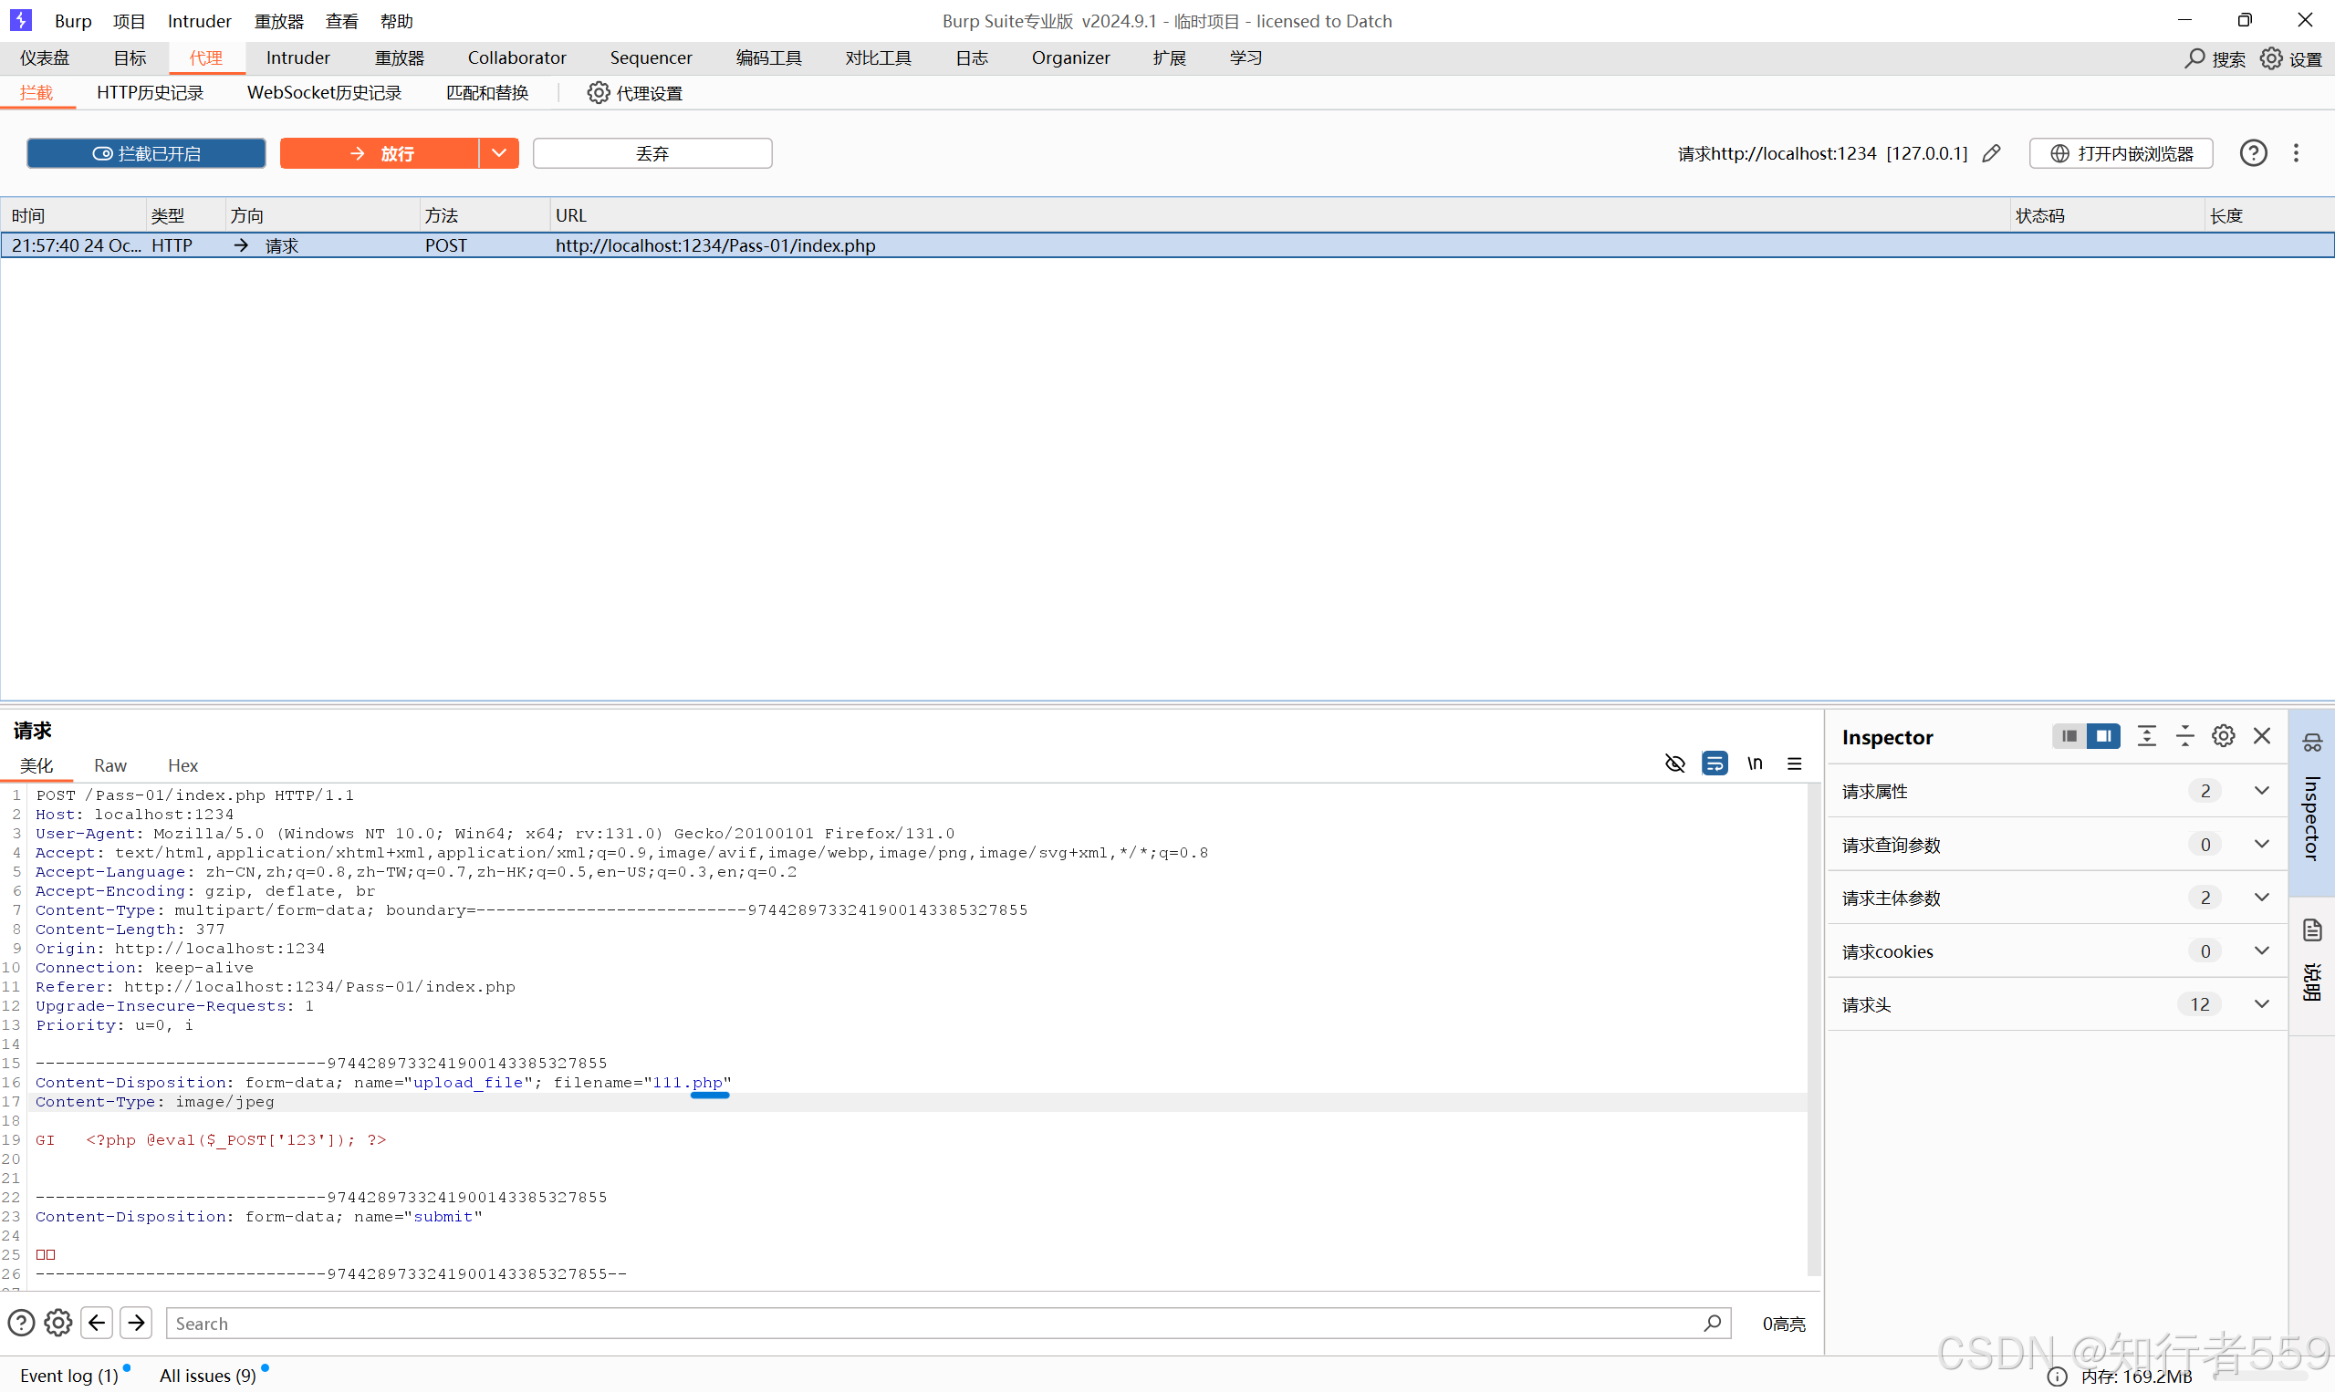Viewport: 2335px width, 1392px height.
Task: Click the 丢弃 drop button
Action: click(652, 153)
